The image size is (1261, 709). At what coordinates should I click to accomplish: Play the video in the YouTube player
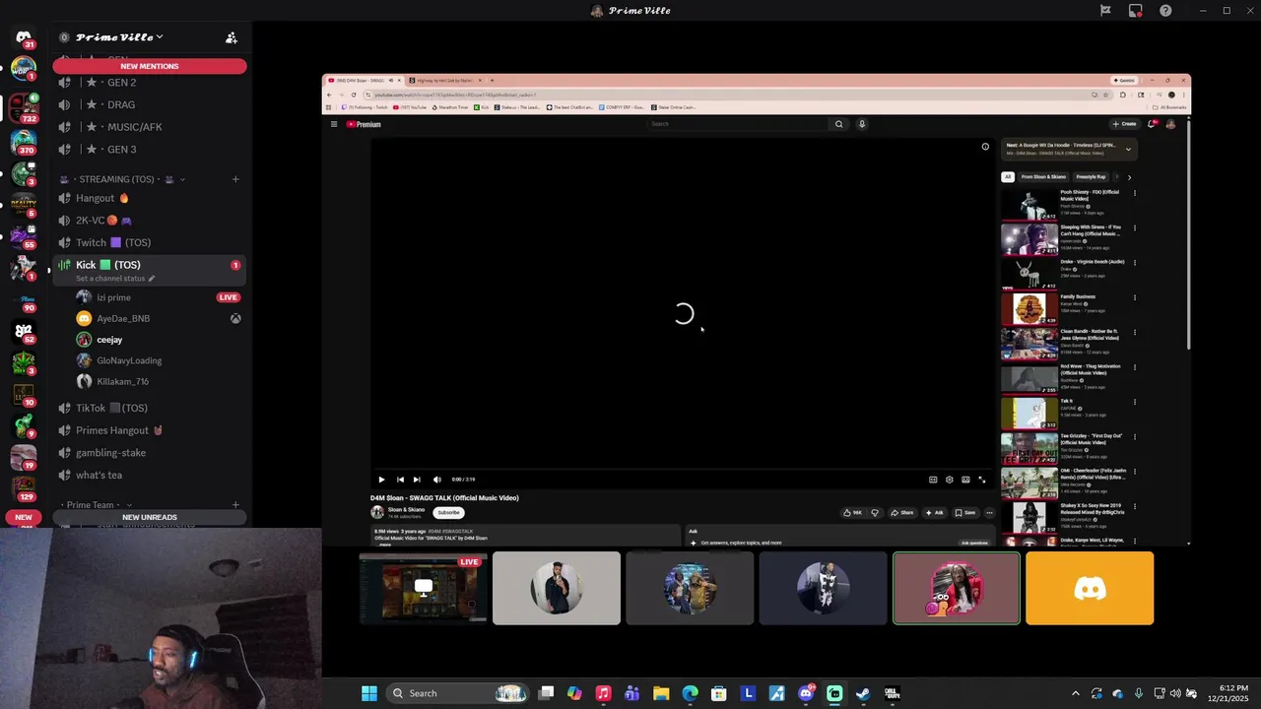point(381,480)
